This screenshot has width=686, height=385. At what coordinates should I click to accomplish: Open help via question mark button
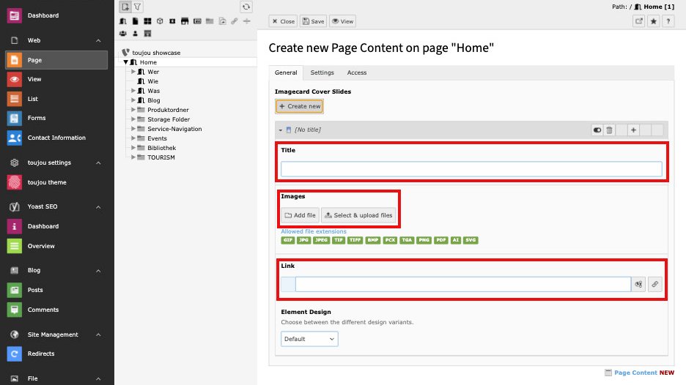pos(668,21)
